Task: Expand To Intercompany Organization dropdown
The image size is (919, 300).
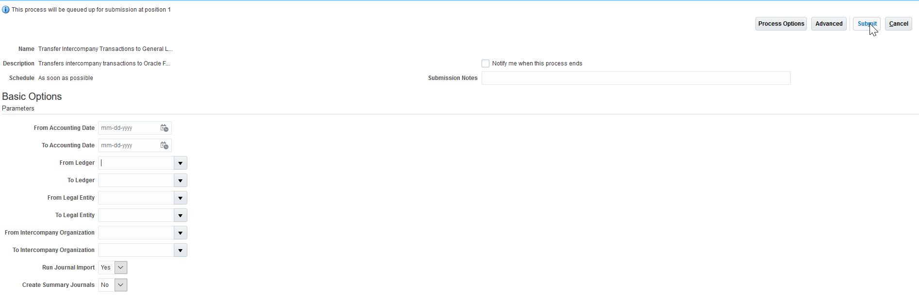Action: tap(180, 251)
